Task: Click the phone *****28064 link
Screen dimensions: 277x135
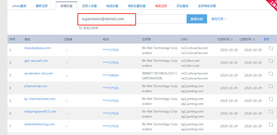Action: tap(111, 75)
